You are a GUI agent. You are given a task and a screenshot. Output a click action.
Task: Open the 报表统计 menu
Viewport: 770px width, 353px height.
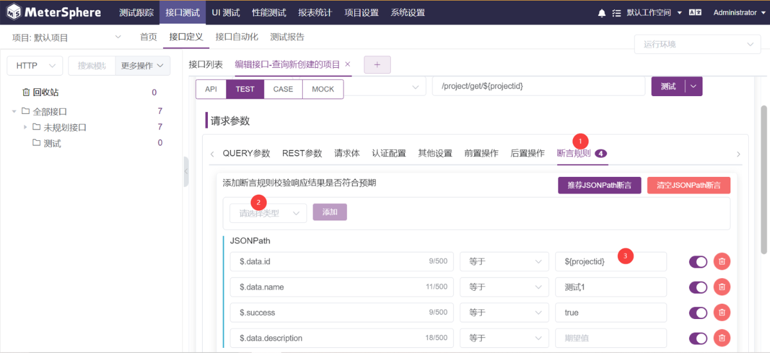pyautogui.click(x=315, y=12)
